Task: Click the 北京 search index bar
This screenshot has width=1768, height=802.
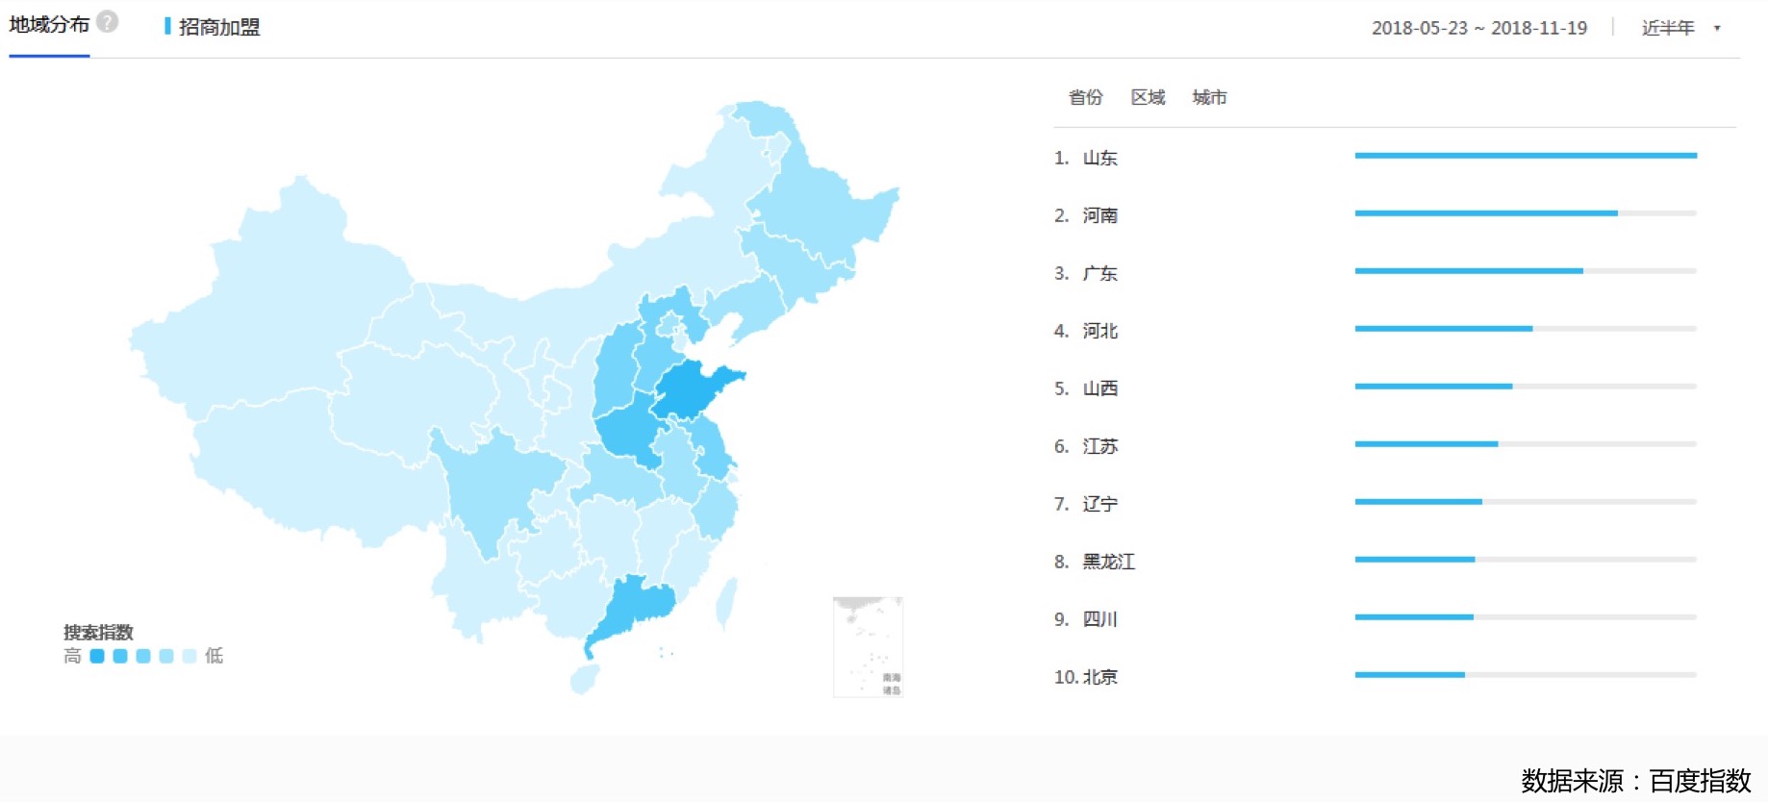Action: click(1409, 675)
